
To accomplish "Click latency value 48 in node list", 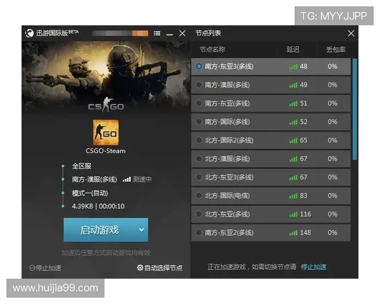I will (303, 66).
